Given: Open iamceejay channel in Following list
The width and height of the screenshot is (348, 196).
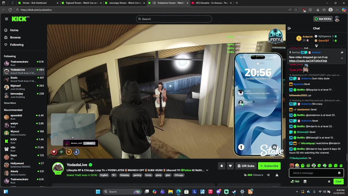Looking at the screenshot, I should tap(24, 95).
